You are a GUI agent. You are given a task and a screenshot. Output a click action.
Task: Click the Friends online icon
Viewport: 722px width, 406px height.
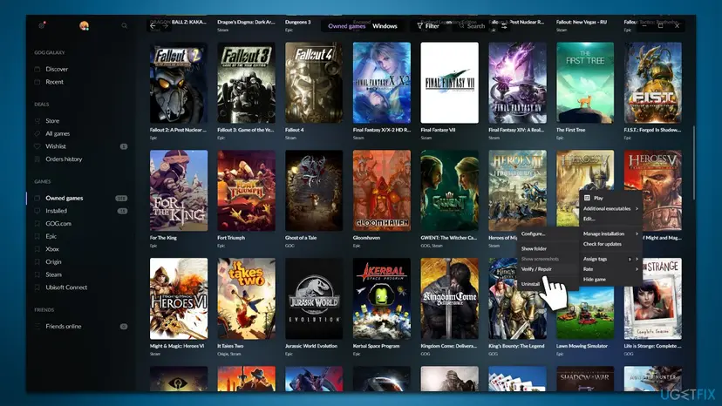coord(37,327)
